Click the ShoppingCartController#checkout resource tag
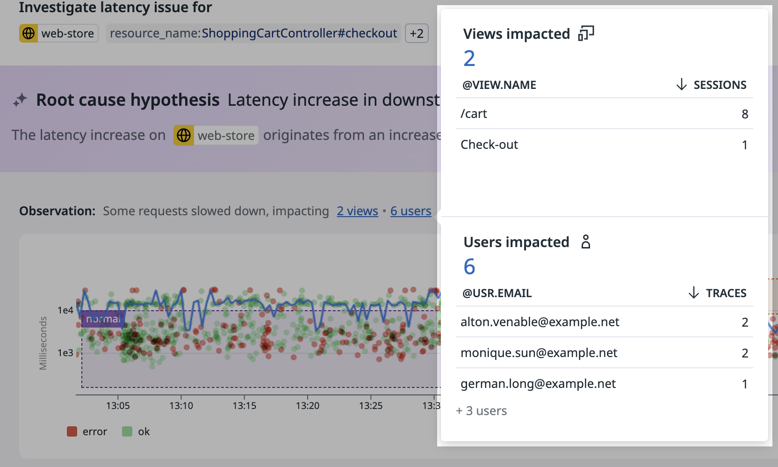The height and width of the screenshot is (467, 778). click(253, 33)
